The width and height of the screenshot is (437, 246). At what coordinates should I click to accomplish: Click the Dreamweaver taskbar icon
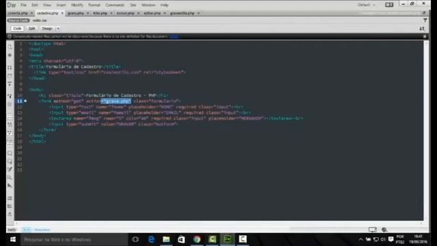(227, 239)
